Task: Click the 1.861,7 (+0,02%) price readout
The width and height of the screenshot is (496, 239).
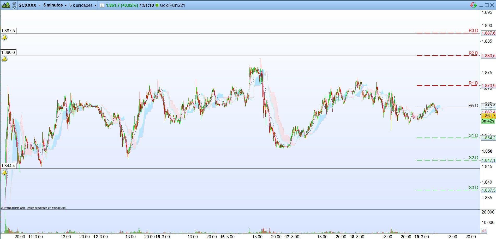Action: [x=122, y=5]
